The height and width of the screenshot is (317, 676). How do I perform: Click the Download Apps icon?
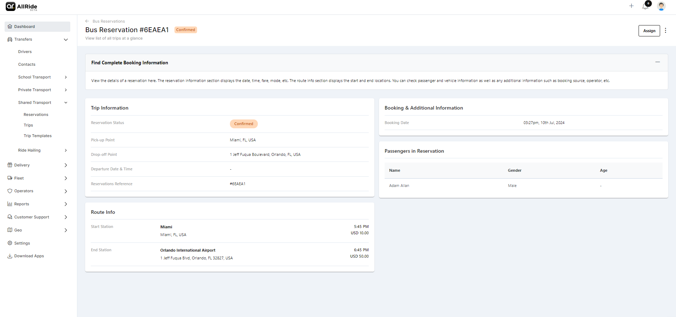click(x=10, y=256)
